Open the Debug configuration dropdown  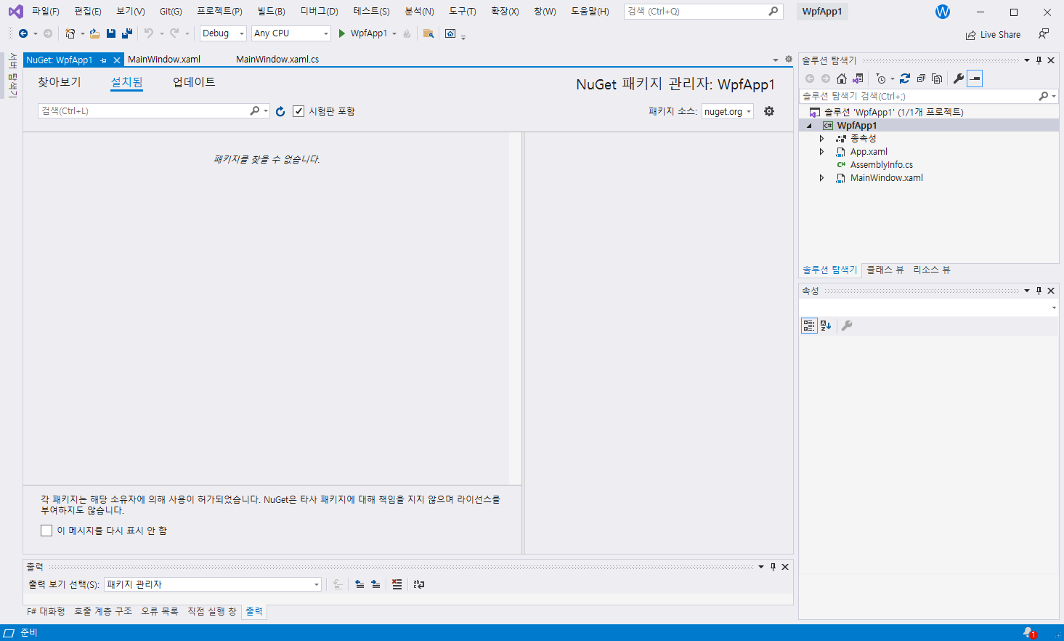(223, 33)
